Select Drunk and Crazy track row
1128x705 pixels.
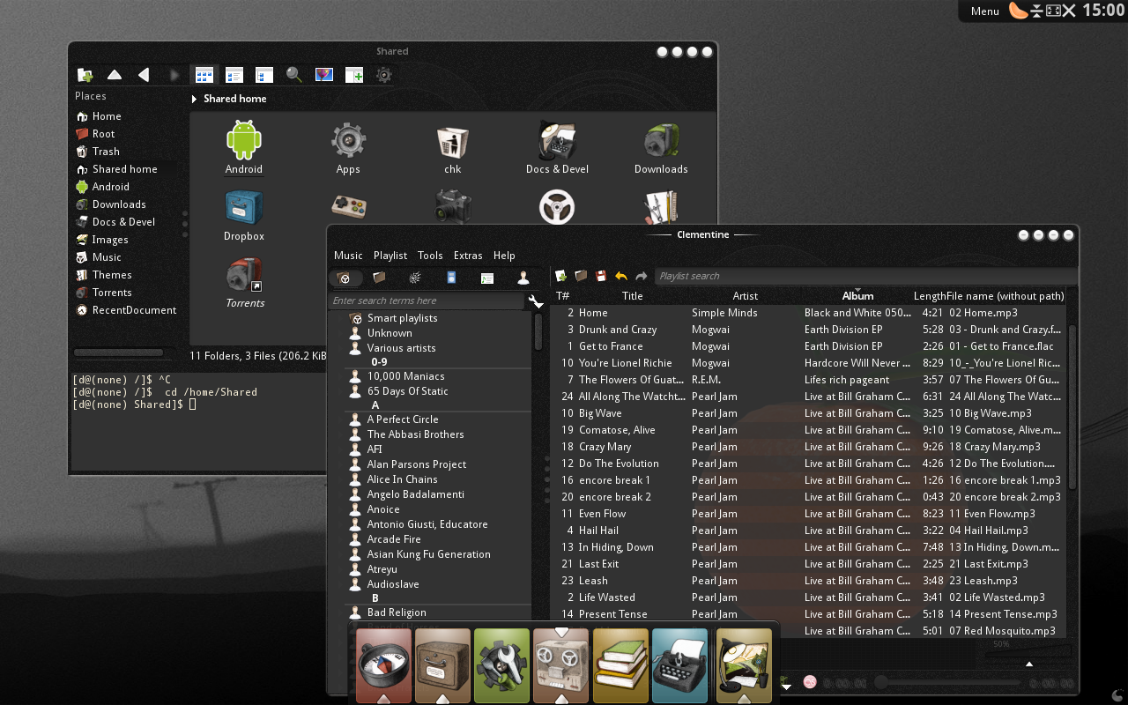tap(809, 330)
